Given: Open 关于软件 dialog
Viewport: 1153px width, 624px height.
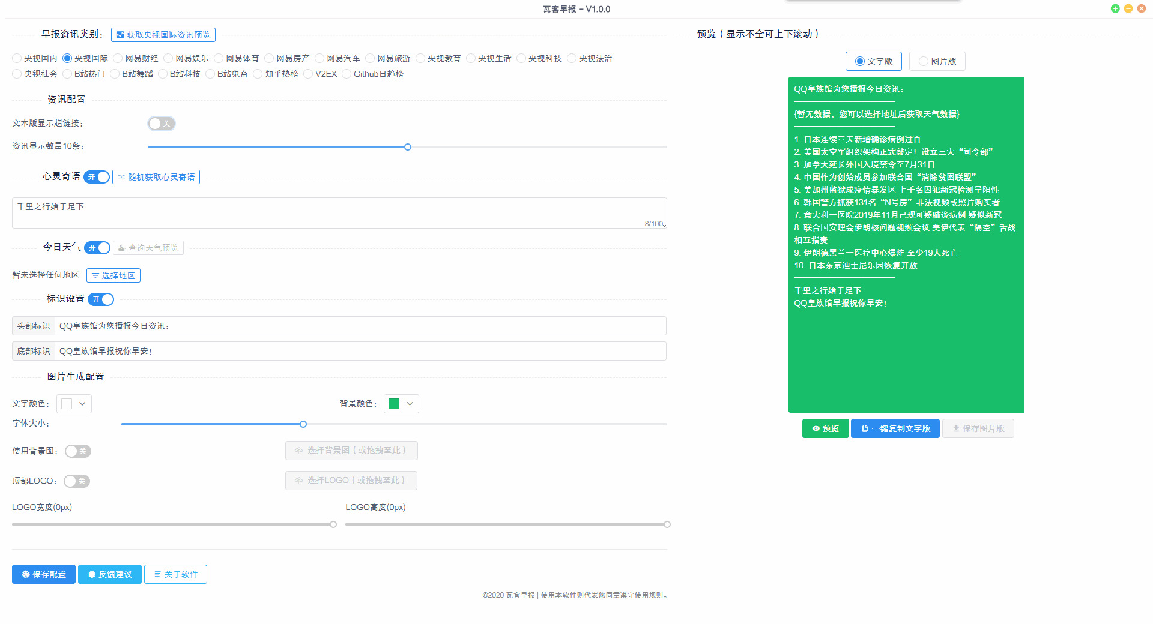Looking at the screenshot, I should pyautogui.click(x=176, y=574).
